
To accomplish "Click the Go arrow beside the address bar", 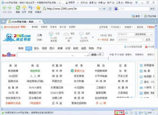I will click(104, 9).
